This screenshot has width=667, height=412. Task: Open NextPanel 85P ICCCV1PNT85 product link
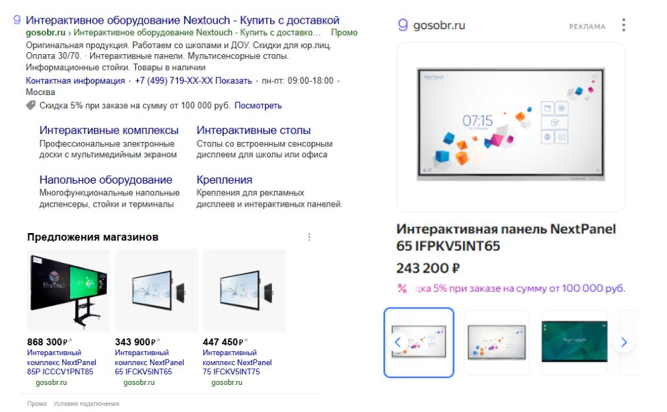pyautogui.click(x=61, y=362)
